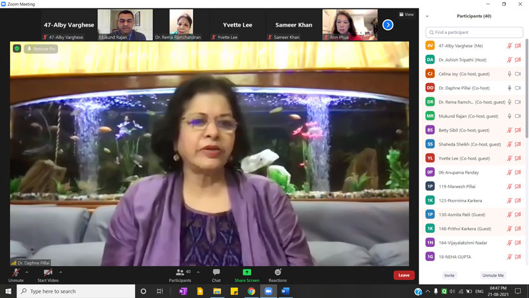529x298 pixels.
Task: Select Mukund Rajan video thumbnail
Action: click(125, 25)
